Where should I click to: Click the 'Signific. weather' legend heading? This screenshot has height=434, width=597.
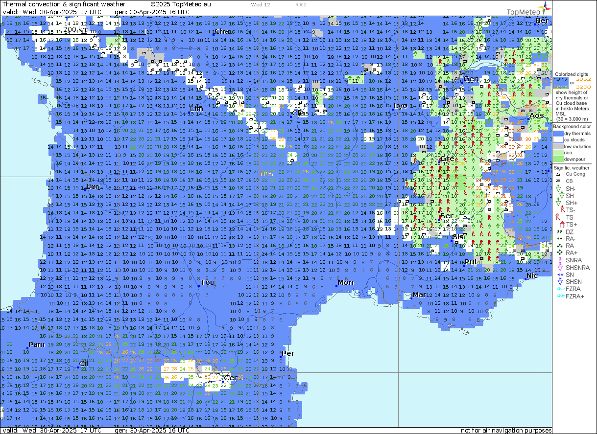pos(571,167)
